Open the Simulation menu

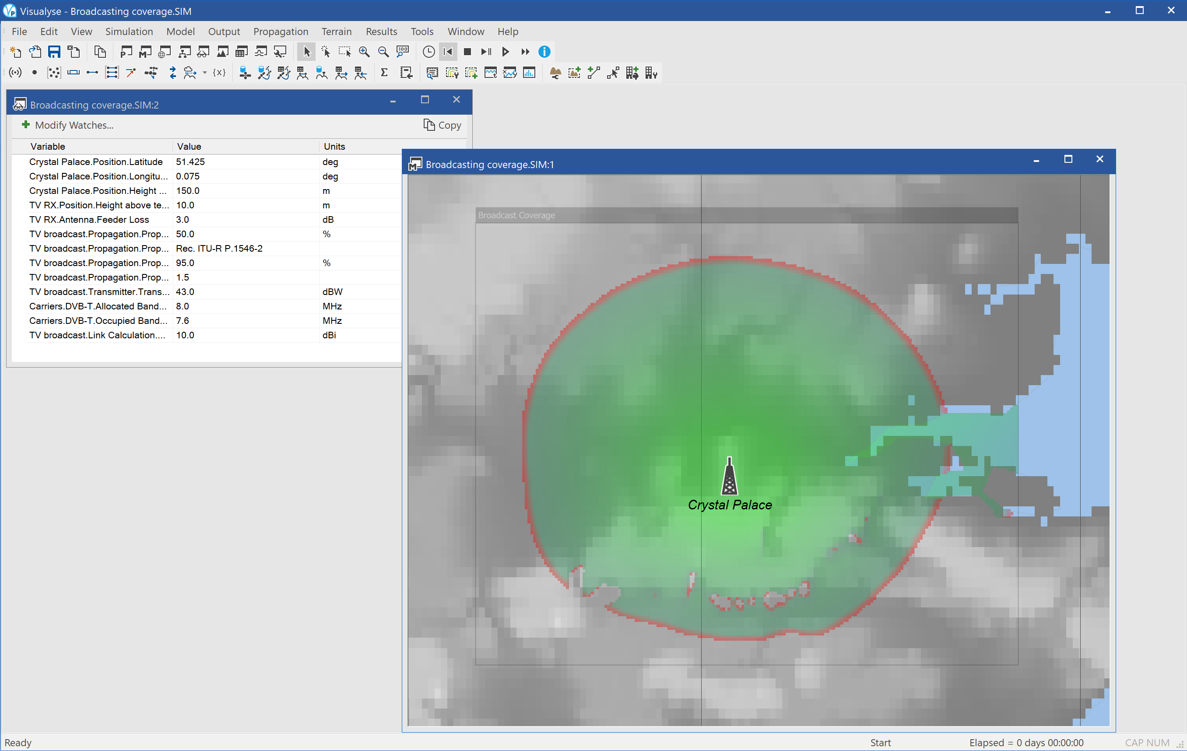point(129,32)
